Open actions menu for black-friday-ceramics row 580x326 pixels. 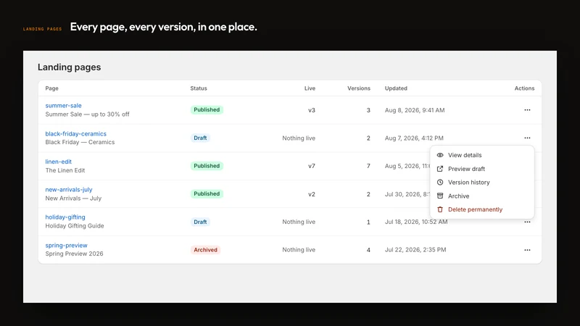point(527,138)
